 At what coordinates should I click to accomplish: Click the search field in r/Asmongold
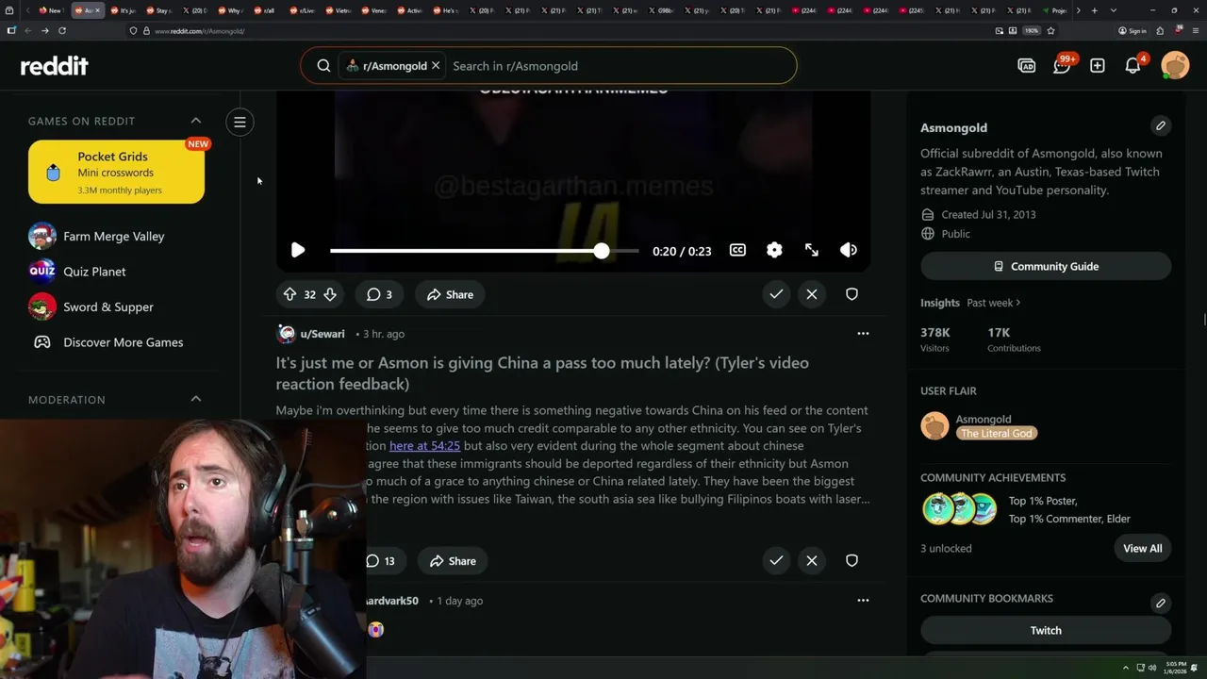click(x=618, y=66)
